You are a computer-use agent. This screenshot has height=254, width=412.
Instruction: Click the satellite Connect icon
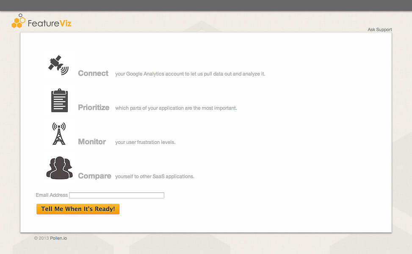(58, 65)
